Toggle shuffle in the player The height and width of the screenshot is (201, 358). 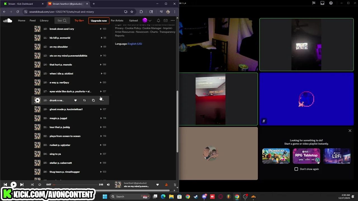click(x=32, y=185)
